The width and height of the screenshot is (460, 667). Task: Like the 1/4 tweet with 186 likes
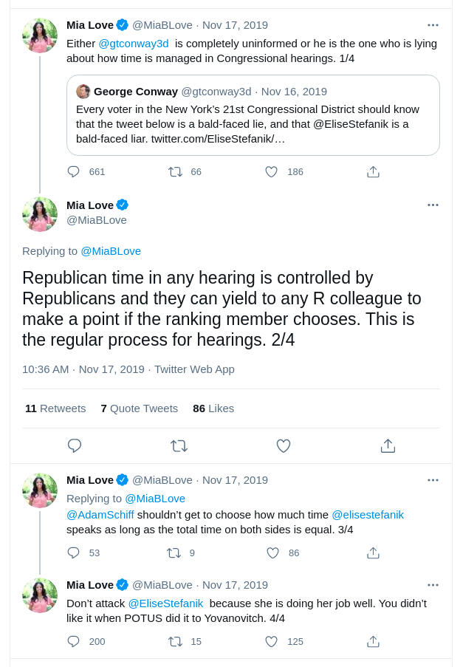[x=271, y=172]
